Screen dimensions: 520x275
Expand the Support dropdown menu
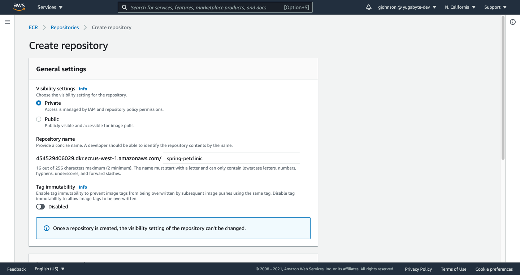(495, 7)
